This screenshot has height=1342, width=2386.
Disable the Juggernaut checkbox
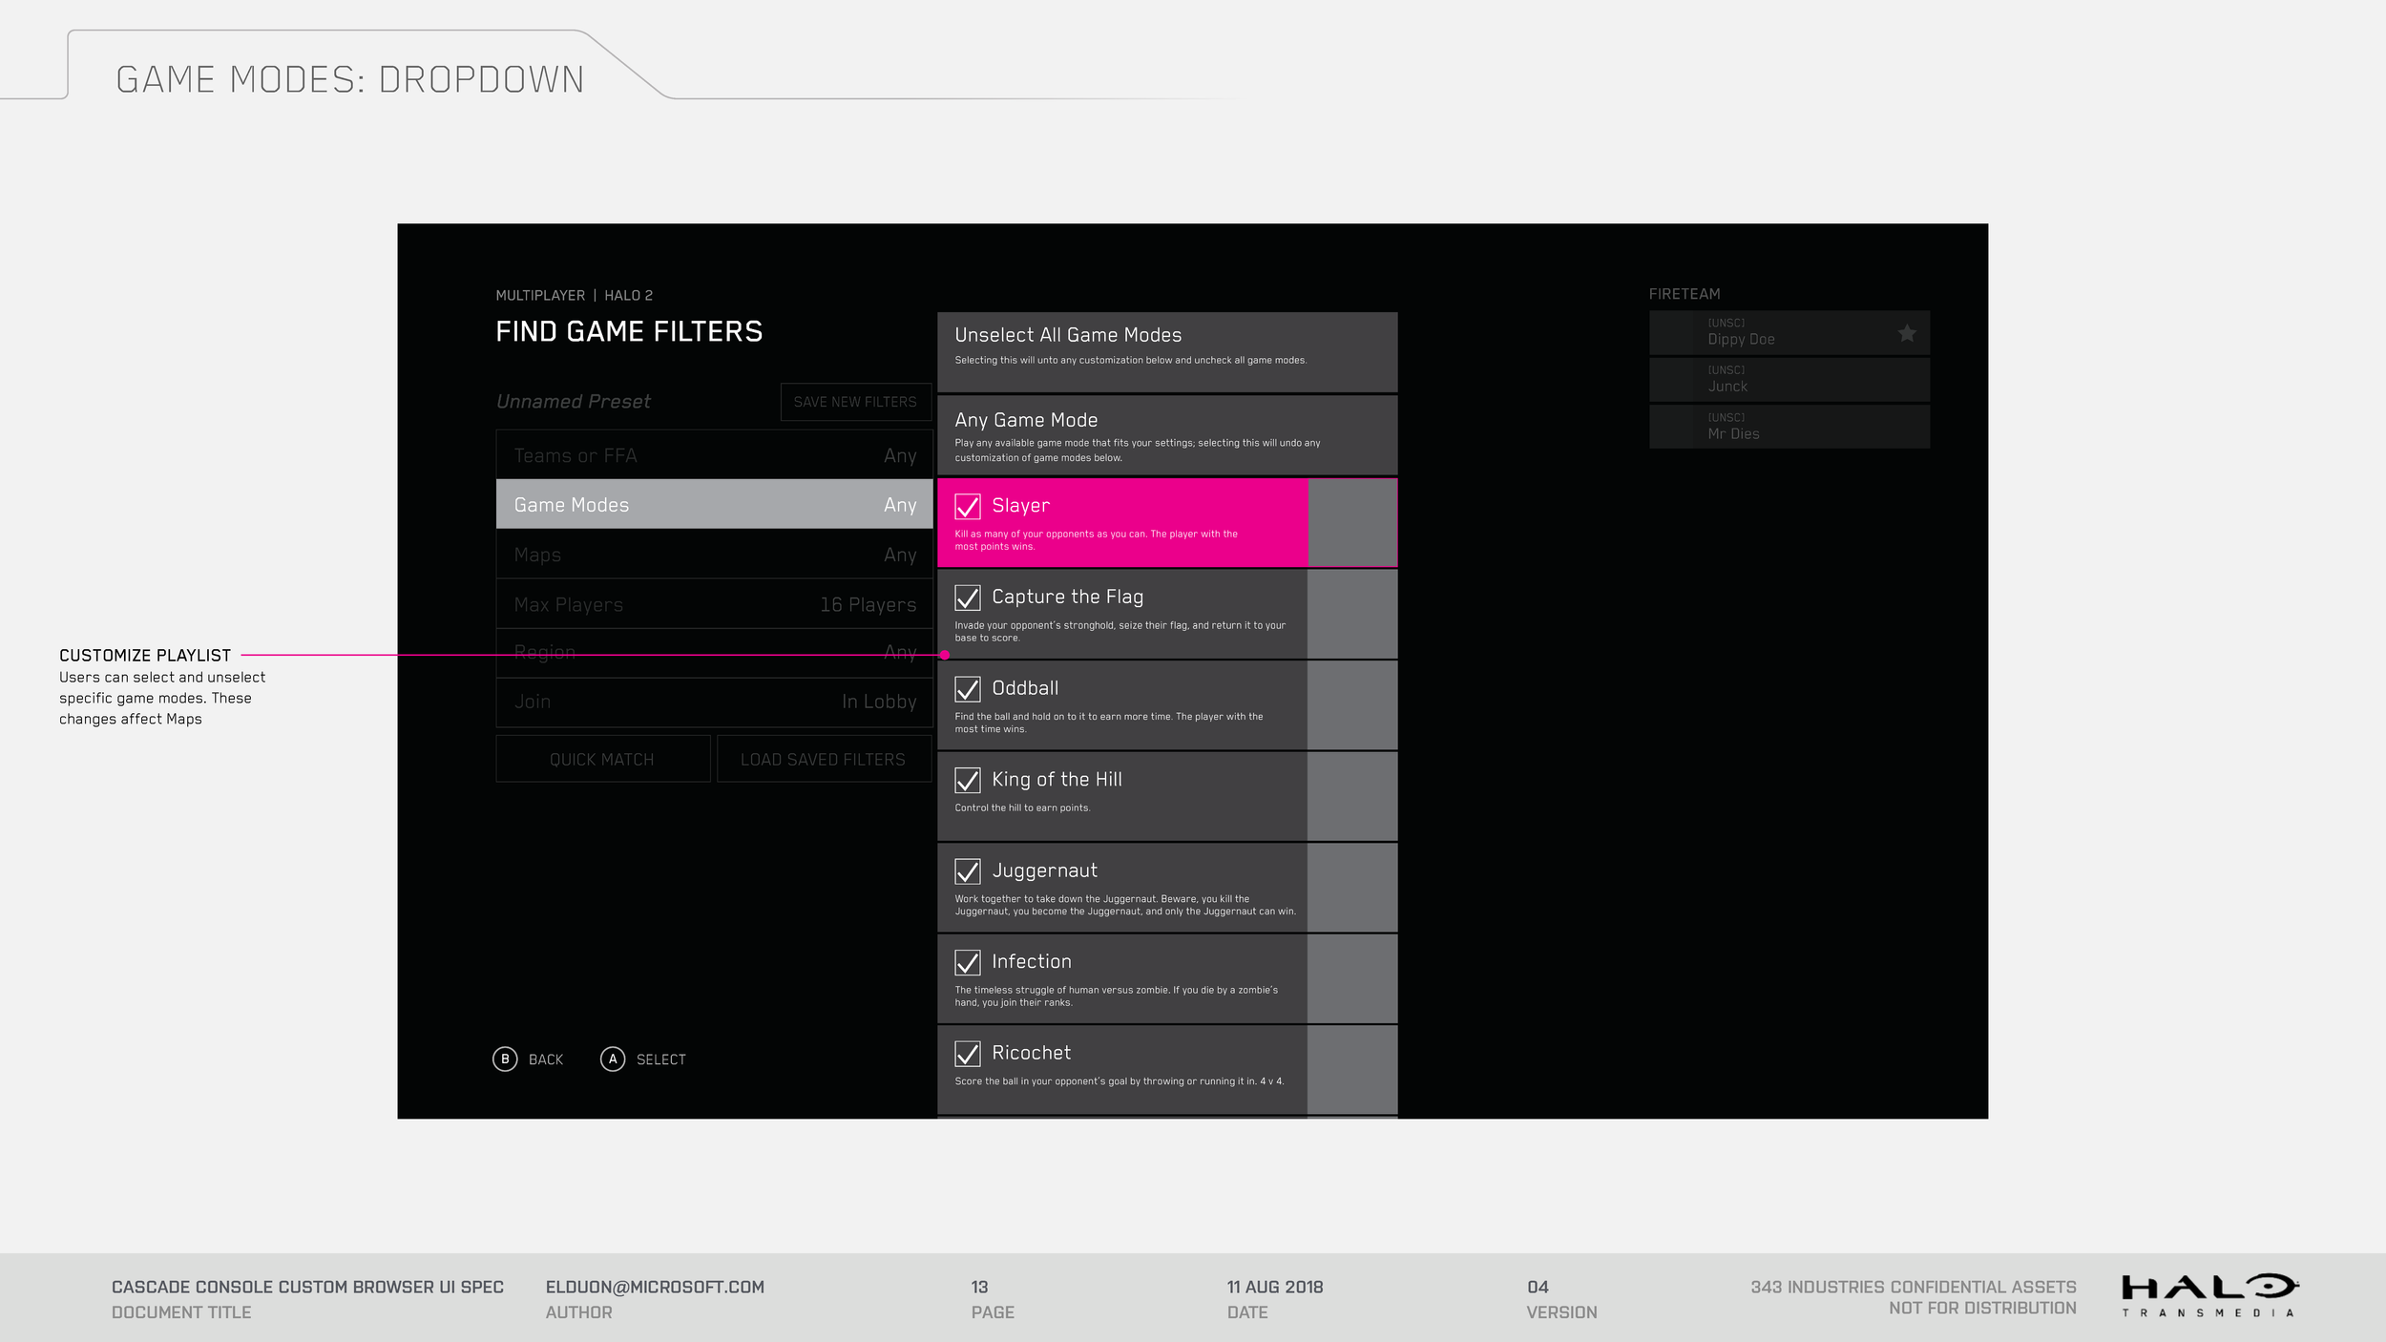tap(968, 871)
